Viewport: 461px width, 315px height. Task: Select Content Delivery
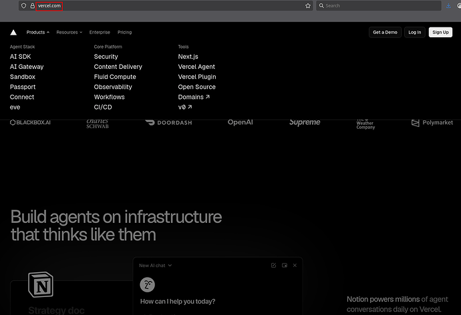(118, 67)
